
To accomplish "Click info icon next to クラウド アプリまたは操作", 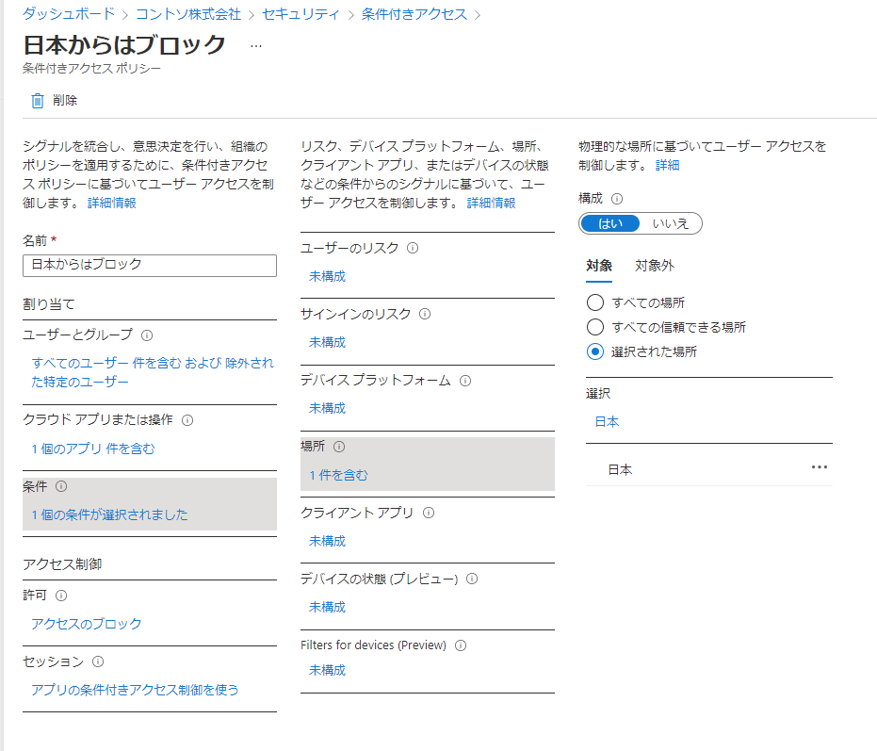I will coord(188,420).
